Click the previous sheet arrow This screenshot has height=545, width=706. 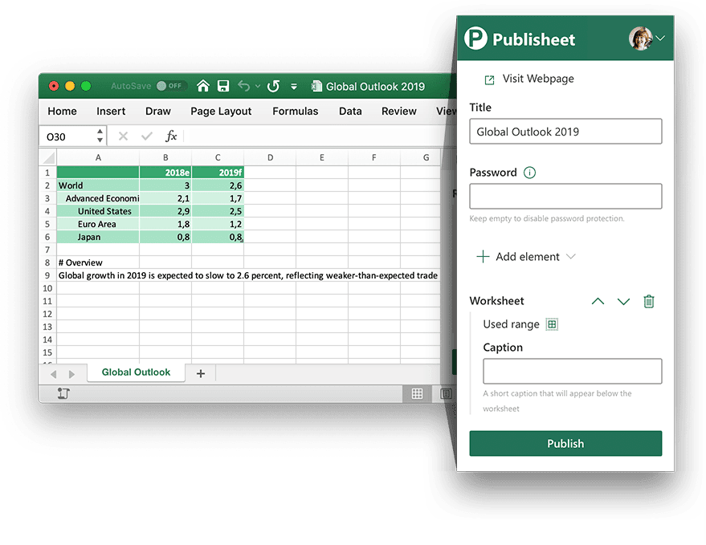(x=54, y=374)
